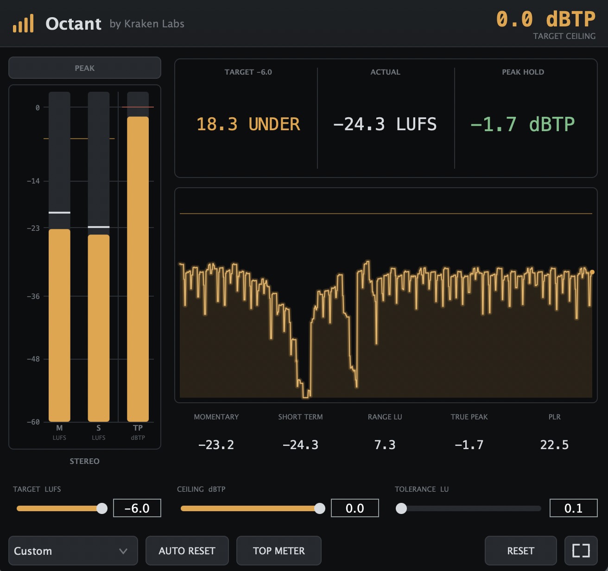This screenshot has width=608, height=571.
Task: Click the PLR label
Action: 555,417
